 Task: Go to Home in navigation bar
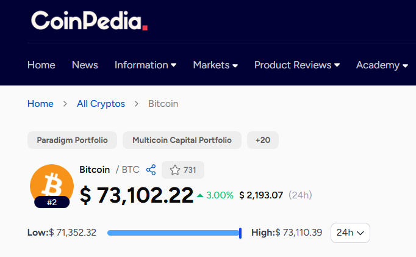[x=41, y=65]
